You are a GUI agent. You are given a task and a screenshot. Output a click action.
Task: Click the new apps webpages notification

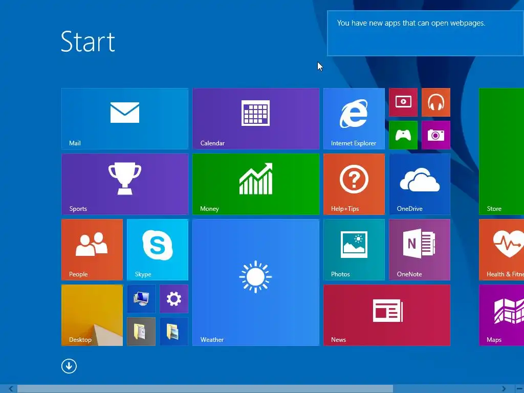pyautogui.click(x=425, y=33)
